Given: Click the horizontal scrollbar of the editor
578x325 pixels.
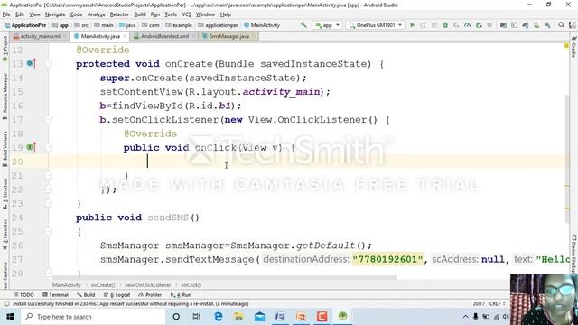Looking at the screenshot, I should point(225,277).
